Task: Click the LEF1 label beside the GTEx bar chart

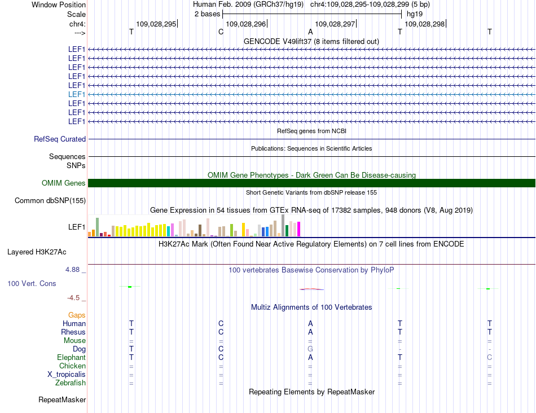Action: click(77, 227)
